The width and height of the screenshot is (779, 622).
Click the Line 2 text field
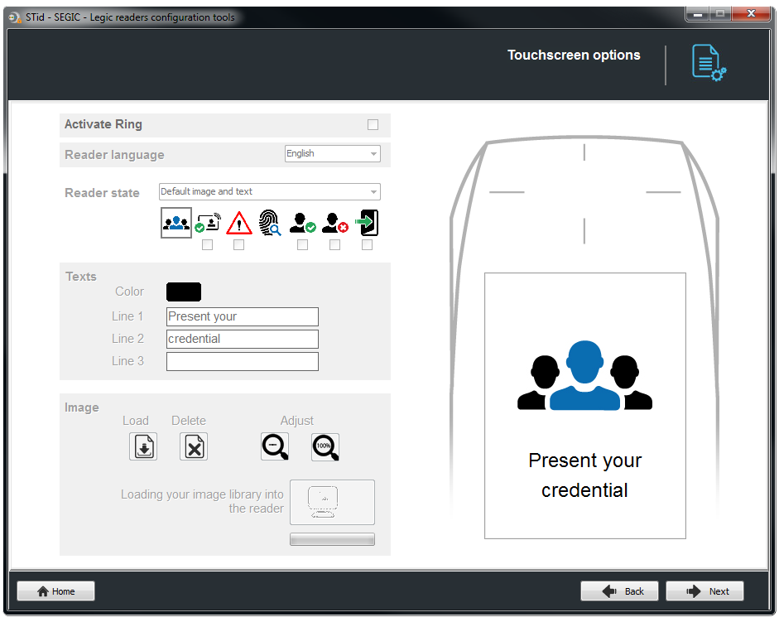243,339
